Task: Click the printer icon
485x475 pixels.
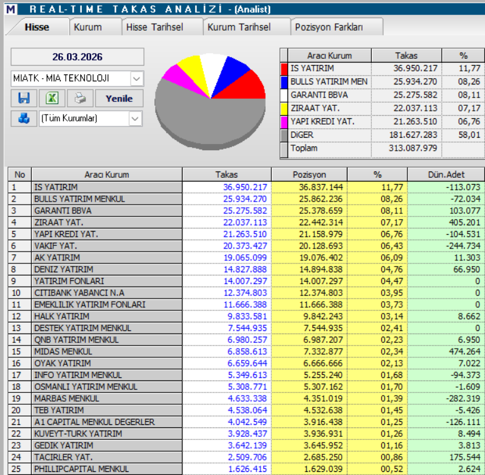Action: coord(80,98)
